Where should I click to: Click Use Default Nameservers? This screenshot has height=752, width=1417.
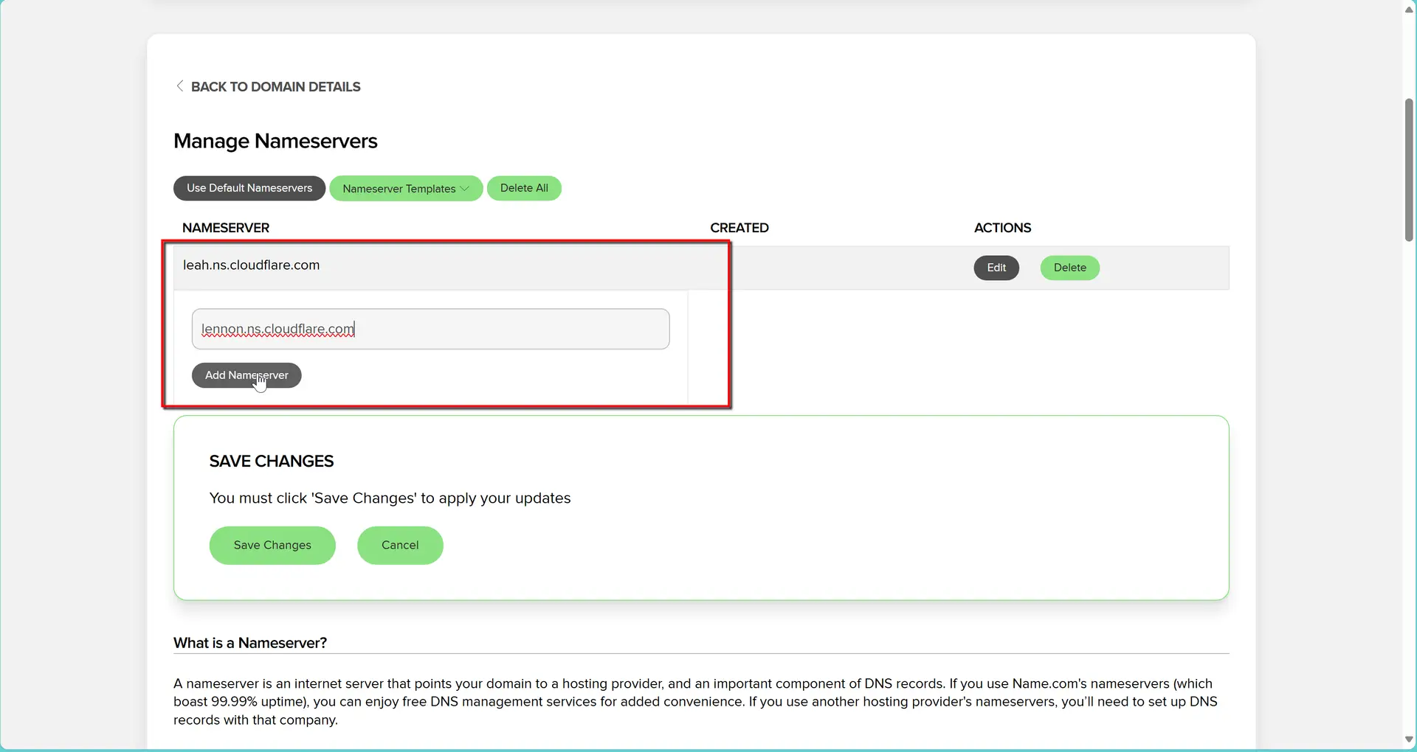[x=249, y=188]
